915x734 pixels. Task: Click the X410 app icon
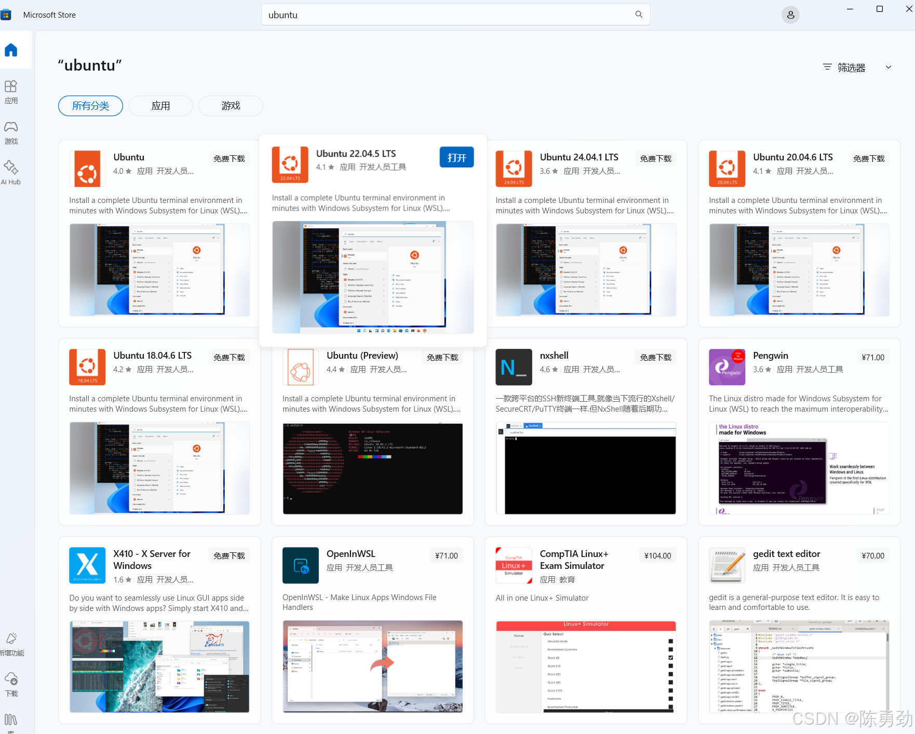(87, 565)
